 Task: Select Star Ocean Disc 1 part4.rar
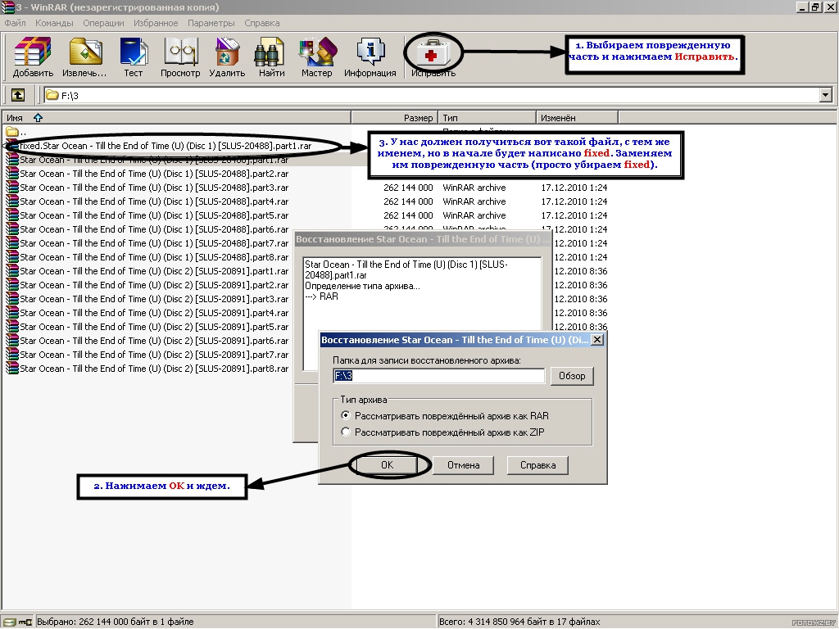pos(154,201)
